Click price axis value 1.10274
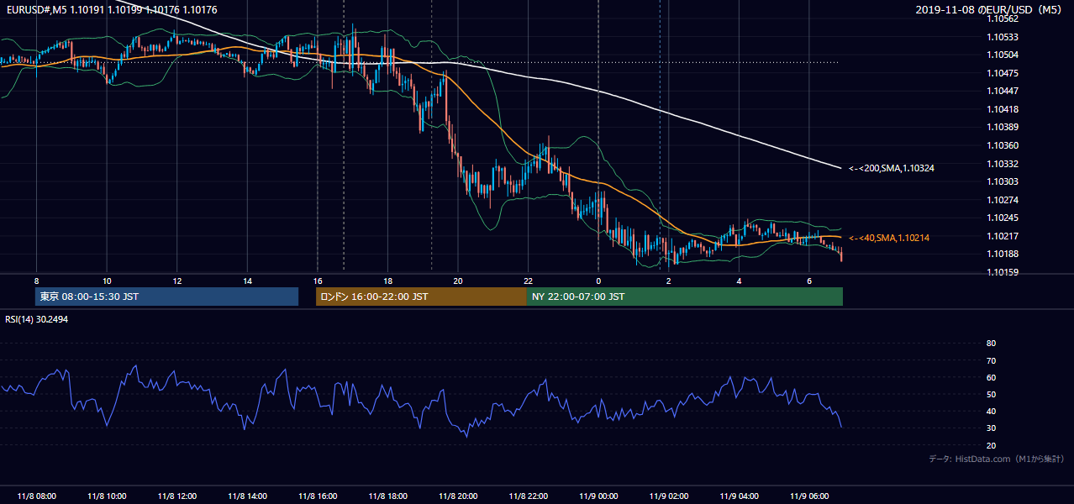 click(1002, 200)
